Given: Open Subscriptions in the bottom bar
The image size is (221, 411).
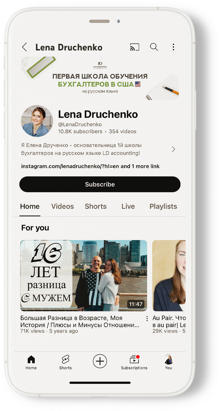Looking at the screenshot, I should pos(134,362).
